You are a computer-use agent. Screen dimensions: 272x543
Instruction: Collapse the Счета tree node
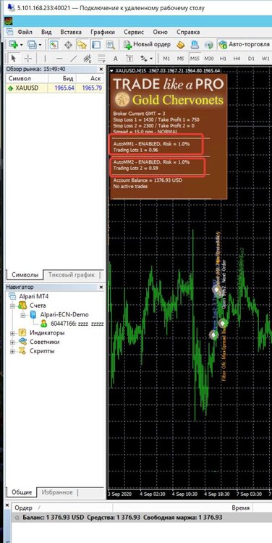13,306
